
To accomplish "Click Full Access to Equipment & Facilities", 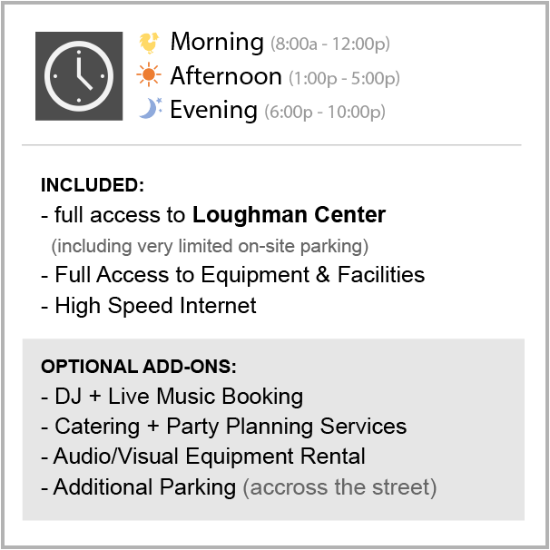I will (x=233, y=275).
